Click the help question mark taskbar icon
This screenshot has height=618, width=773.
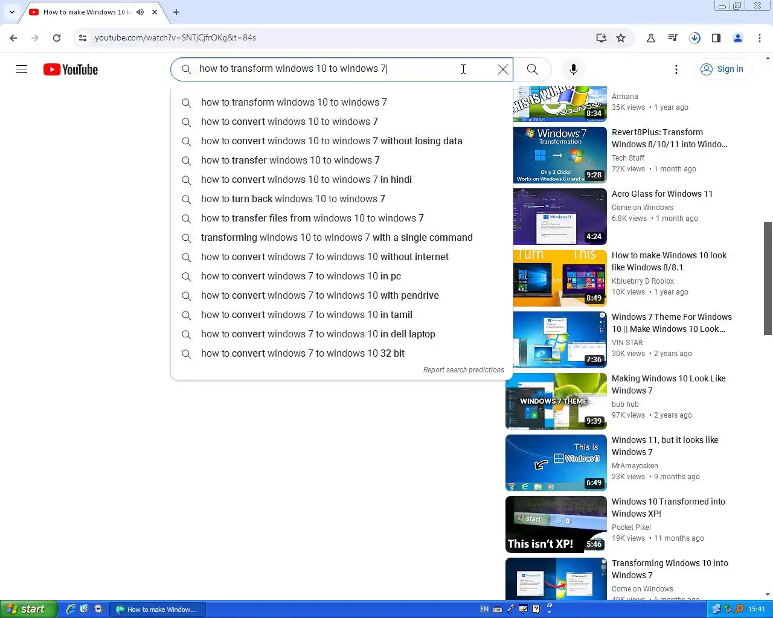click(536, 609)
